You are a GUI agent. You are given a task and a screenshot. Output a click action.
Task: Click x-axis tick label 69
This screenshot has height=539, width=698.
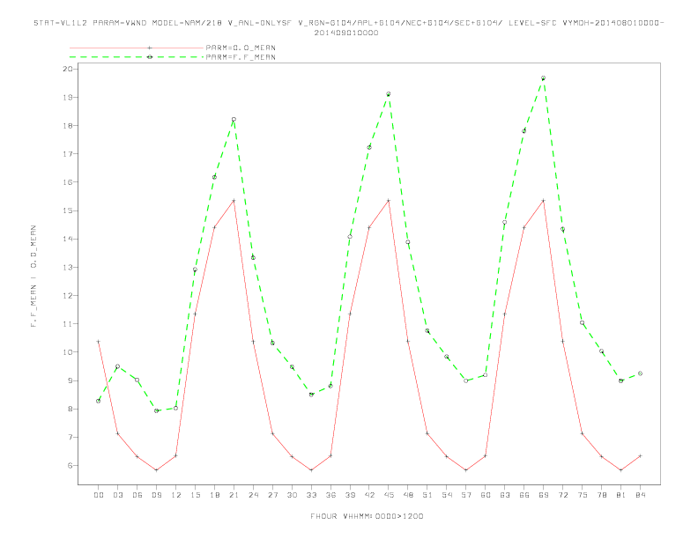[544, 495]
